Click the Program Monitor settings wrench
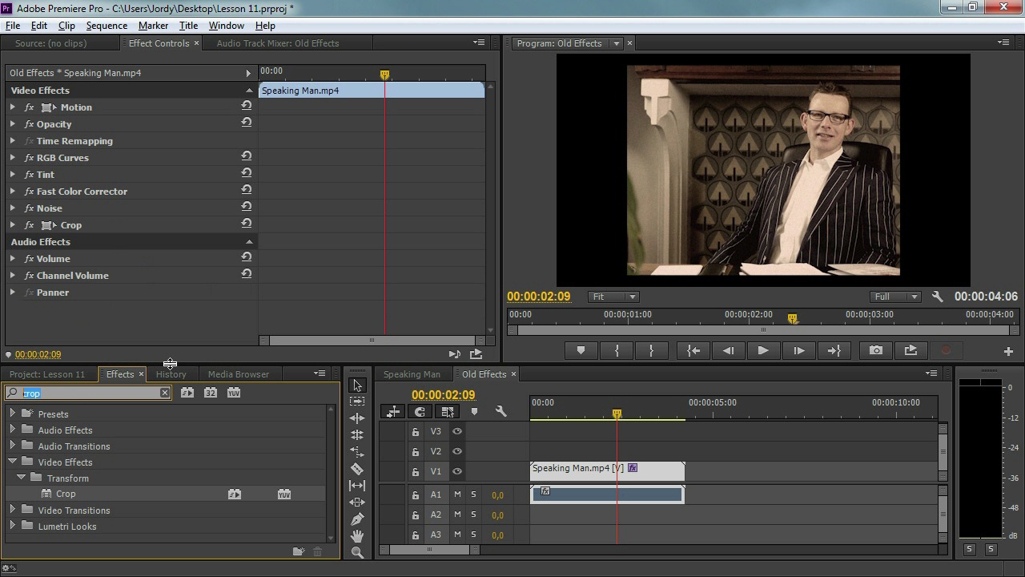Image resolution: width=1025 pixels, height=577 pixels. coord(937,297)
